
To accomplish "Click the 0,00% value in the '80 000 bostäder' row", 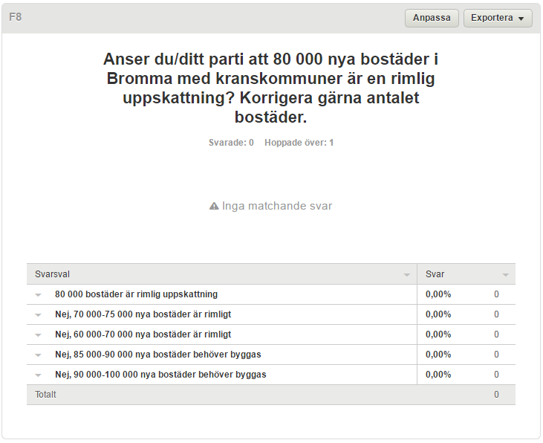I will [438, 294].
